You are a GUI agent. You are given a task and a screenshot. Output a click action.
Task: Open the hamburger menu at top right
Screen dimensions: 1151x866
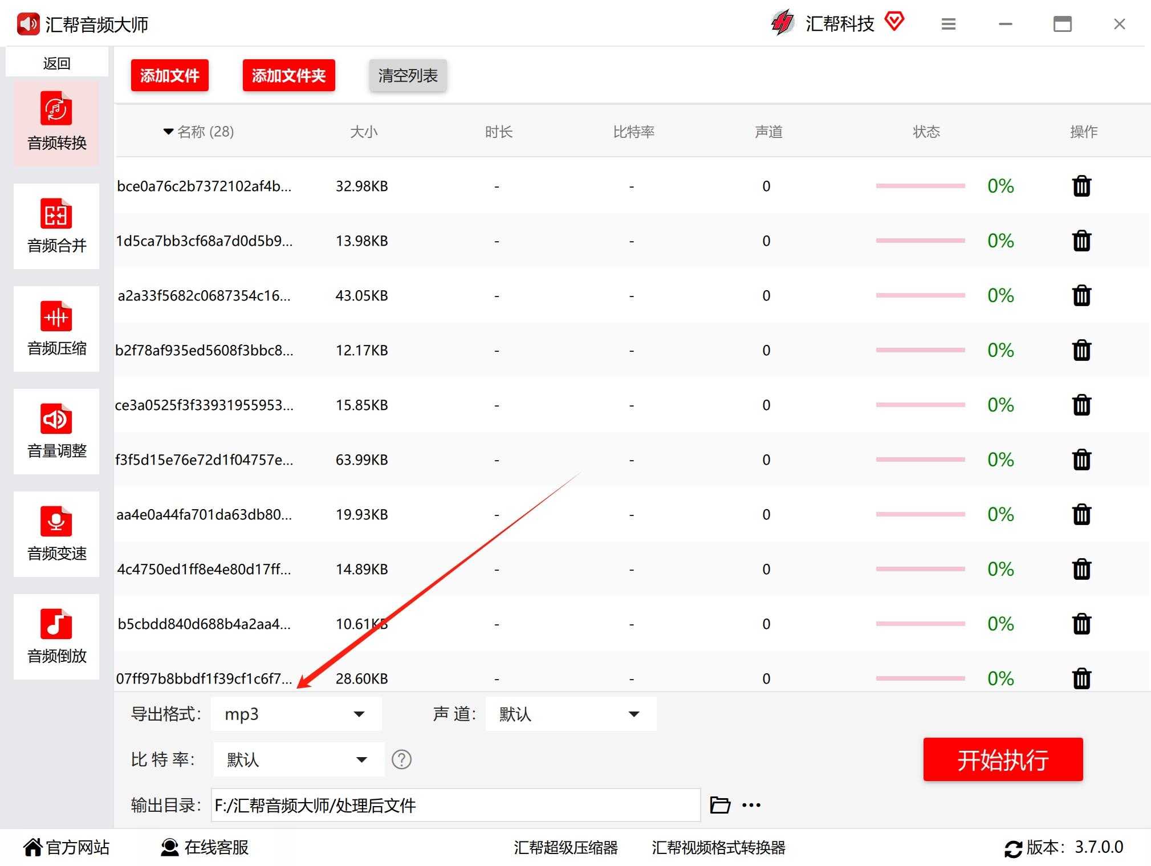[948, 24]
